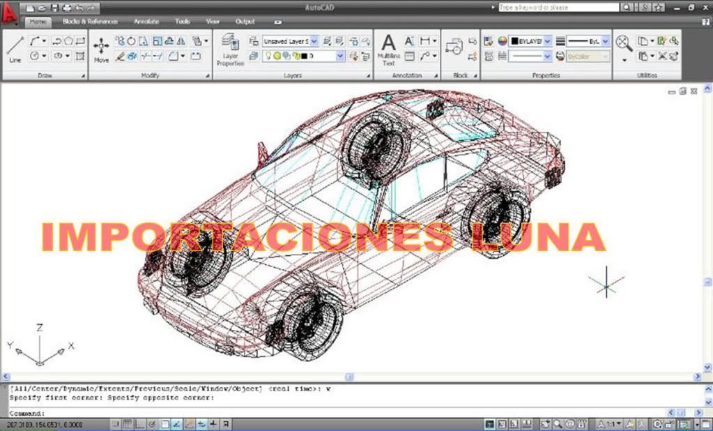Open the Favorites star icon
713x431 pixels.
[659, 7]
